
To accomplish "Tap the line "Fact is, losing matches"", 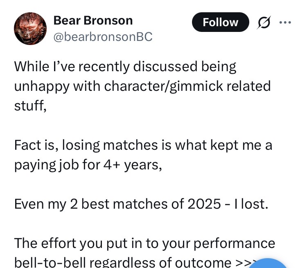I will pos(143,145).
